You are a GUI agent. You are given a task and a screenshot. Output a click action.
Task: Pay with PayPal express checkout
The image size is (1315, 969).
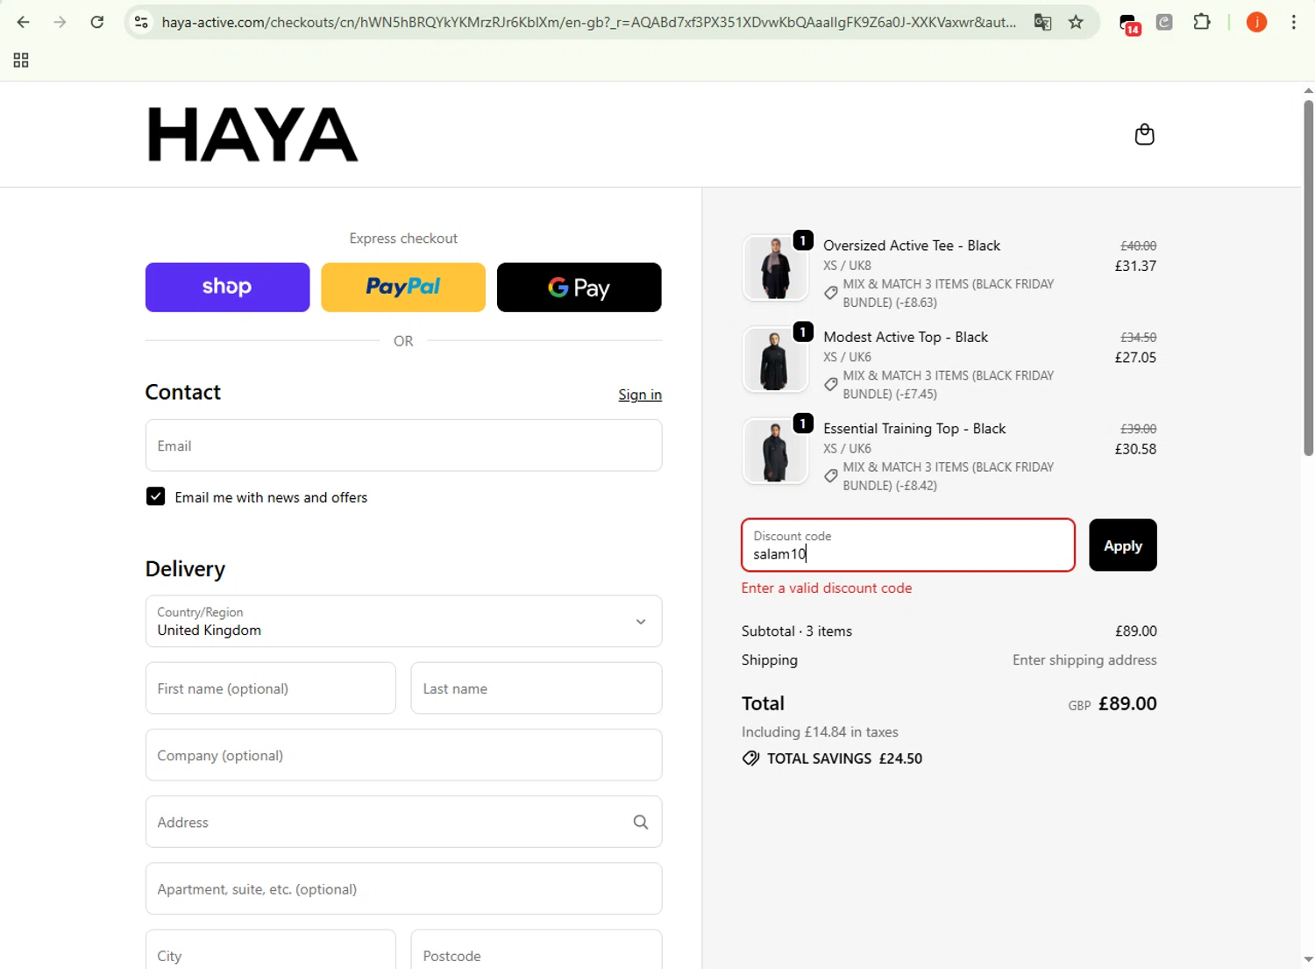pos(403,287)
